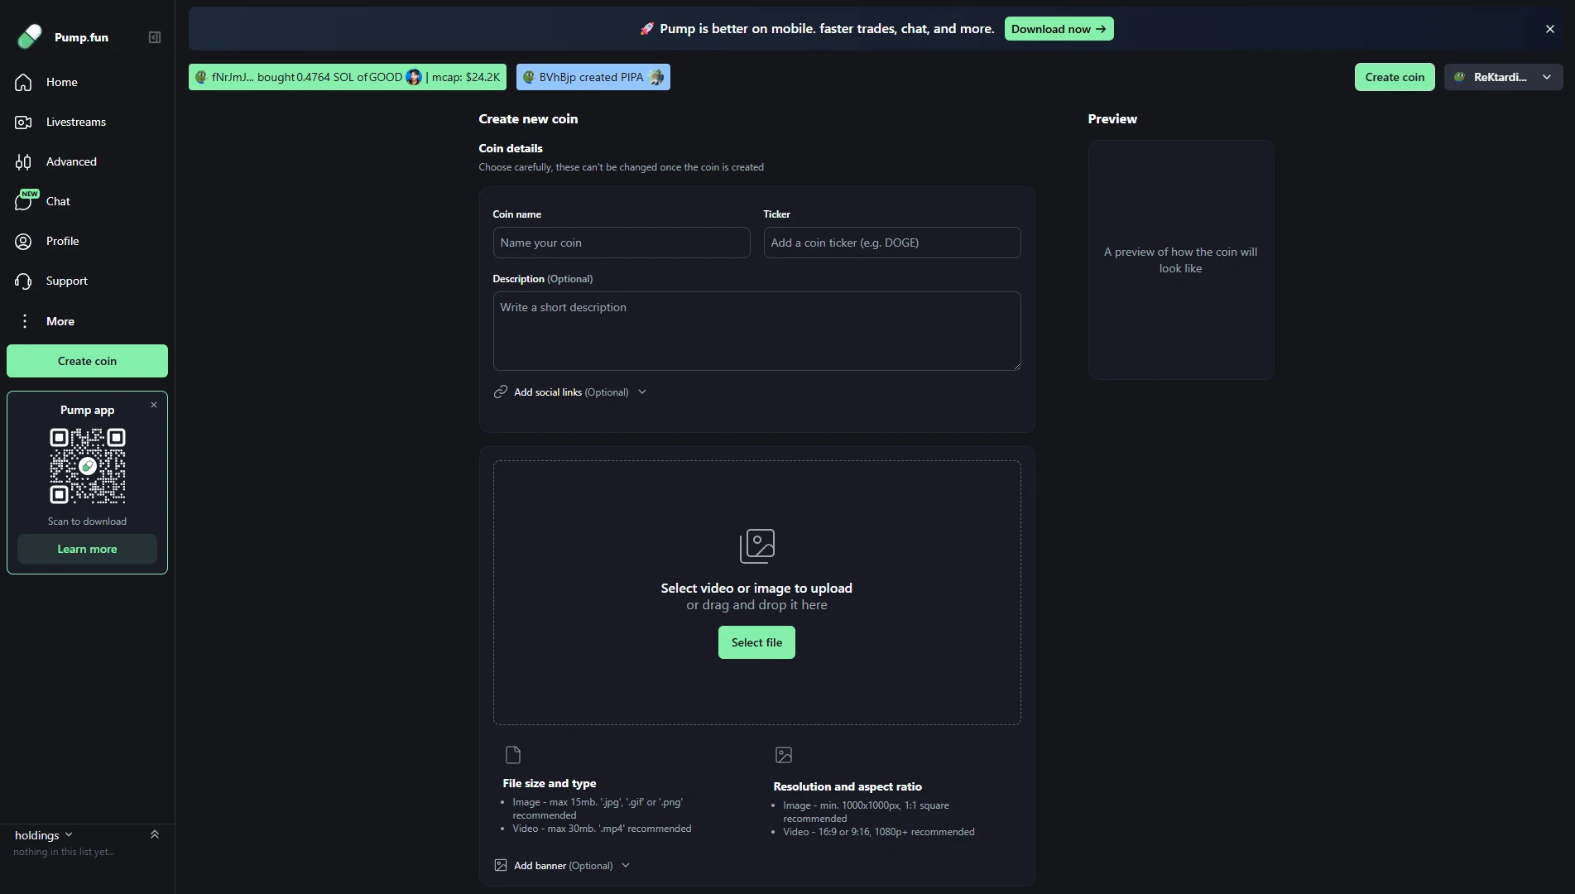Open Chat in the sidebar

point(87,201)
